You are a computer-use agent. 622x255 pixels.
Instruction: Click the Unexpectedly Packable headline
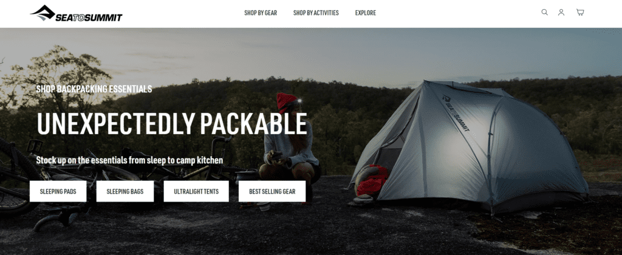(172, 123)
